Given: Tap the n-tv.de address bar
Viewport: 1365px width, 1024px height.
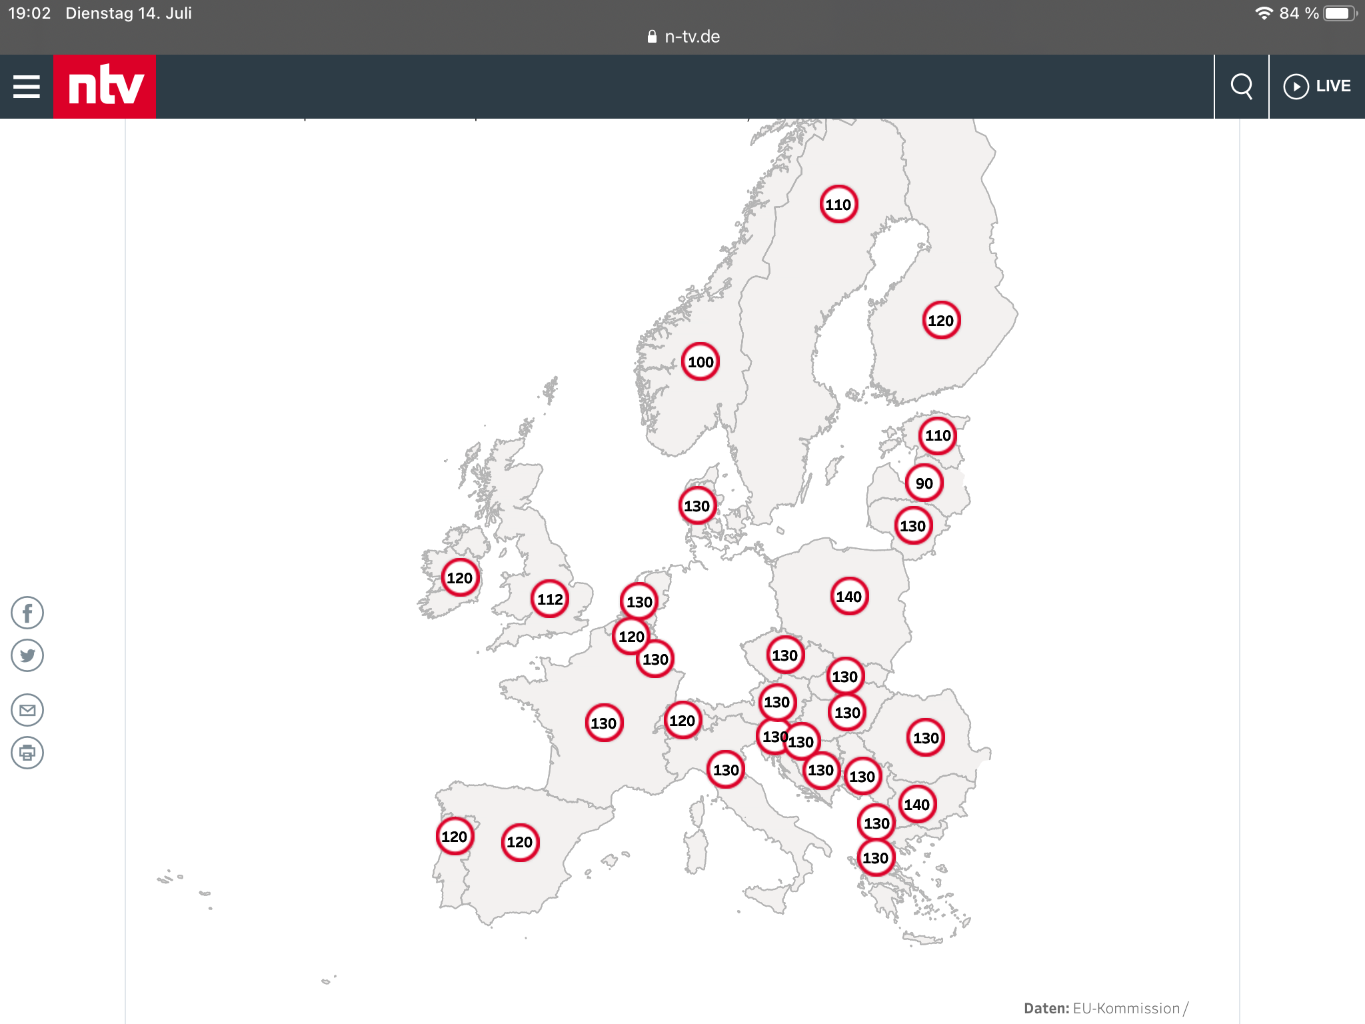Looking at the screenshot, I should point(682,37).
